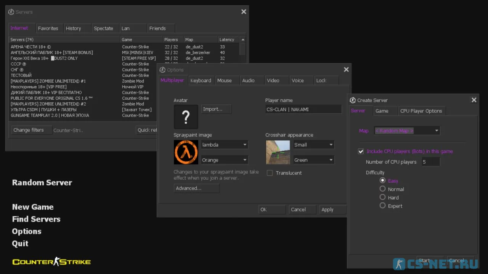Click the avatar question mark image
The image size is (488, 274).
(186, 117)
